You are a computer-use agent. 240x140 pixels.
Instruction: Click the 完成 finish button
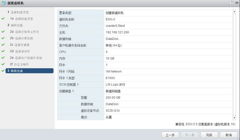(209, 135)
